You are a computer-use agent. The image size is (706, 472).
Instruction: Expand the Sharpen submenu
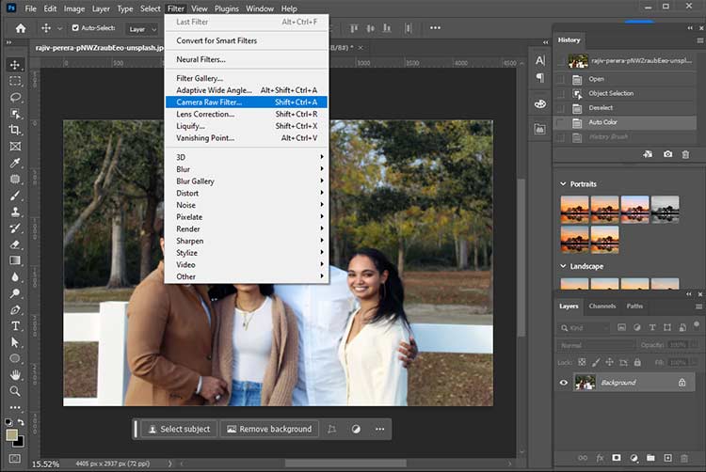click(247, 241)
